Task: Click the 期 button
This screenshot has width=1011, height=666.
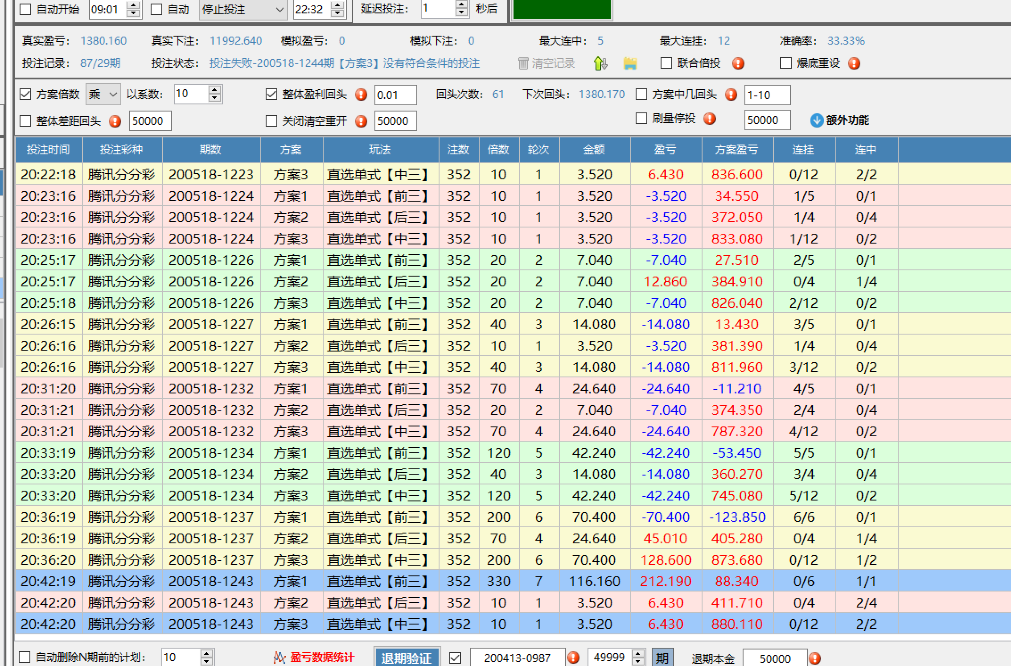Action: coord(662,658)
